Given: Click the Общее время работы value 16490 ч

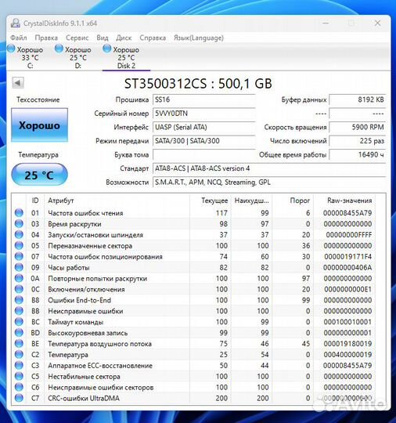Looking at the screenshot, I should 358,154.
